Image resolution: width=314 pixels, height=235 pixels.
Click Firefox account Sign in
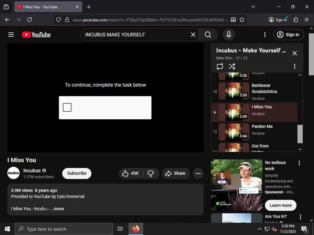278,20
